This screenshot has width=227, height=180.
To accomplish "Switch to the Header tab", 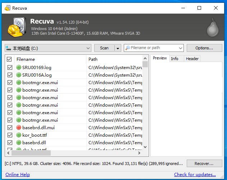I will tap(192, 59).
